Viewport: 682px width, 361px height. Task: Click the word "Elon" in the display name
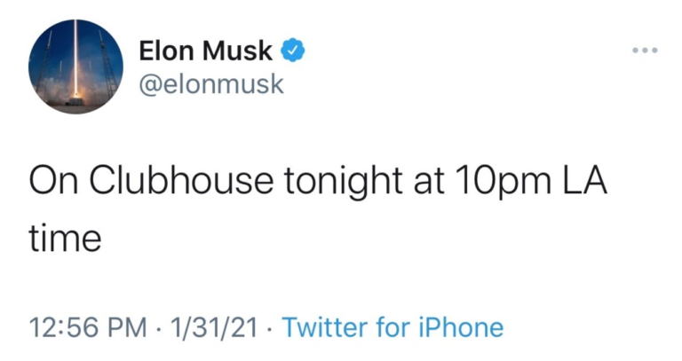[167, 51]
